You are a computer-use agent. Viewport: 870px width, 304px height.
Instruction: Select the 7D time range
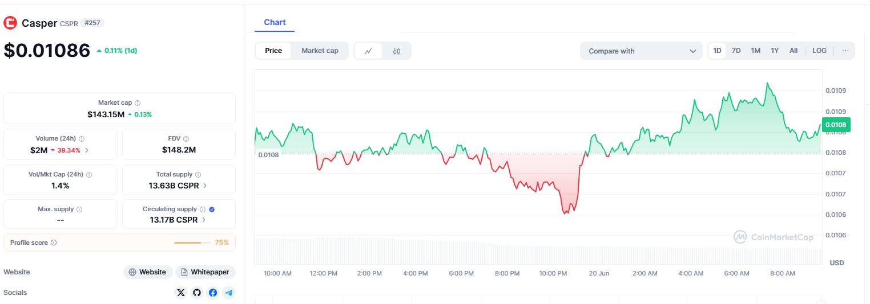(736, 51)
